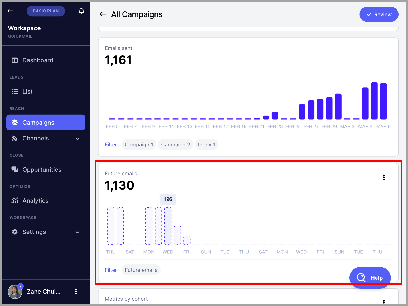Click the Zane Chui username text
Screen dimensions: 408x306
(x=43, y=292)
